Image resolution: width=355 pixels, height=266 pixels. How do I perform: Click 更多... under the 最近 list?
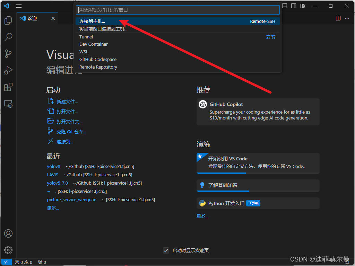(x=53, y=208)
